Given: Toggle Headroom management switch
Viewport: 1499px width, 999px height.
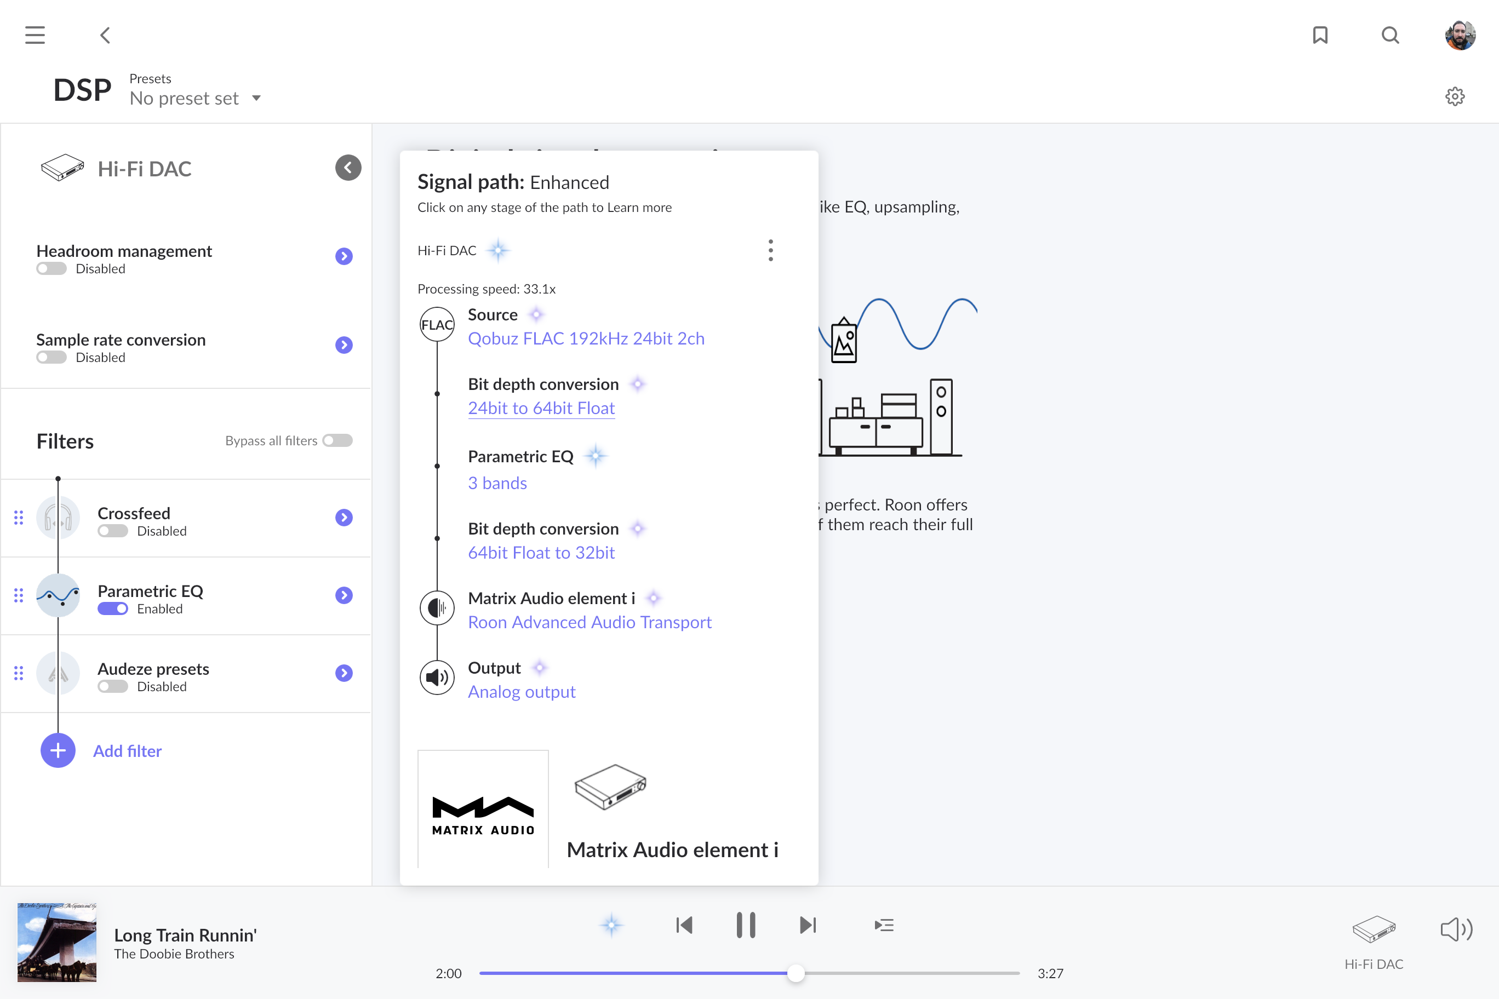Looking at the screenshot, I should (52, 269).
